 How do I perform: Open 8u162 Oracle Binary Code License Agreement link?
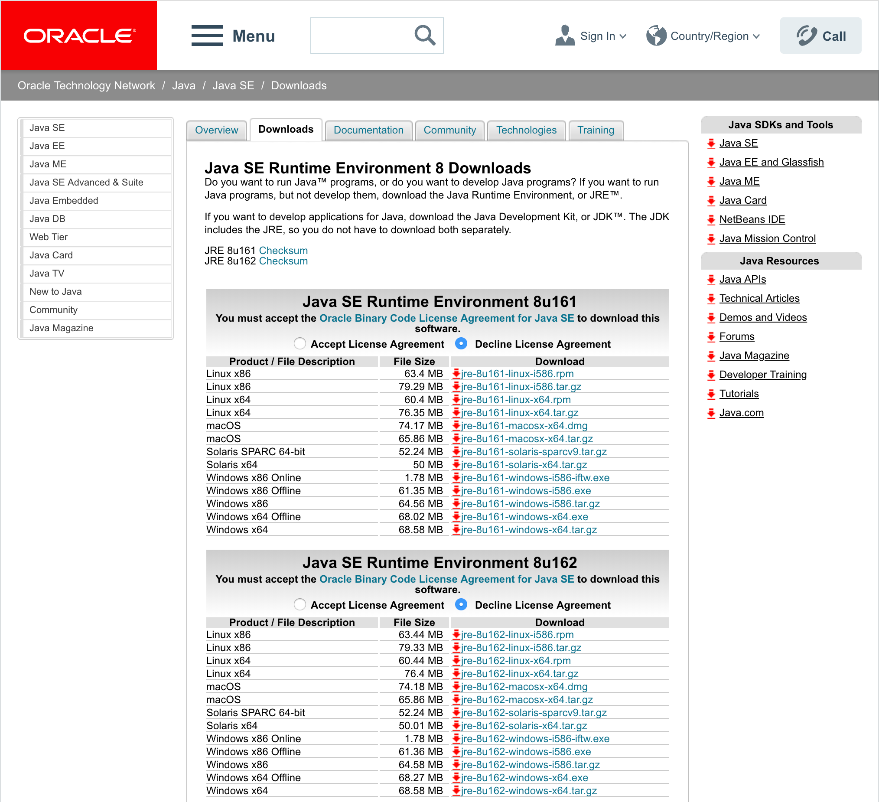tap(447, 580)
